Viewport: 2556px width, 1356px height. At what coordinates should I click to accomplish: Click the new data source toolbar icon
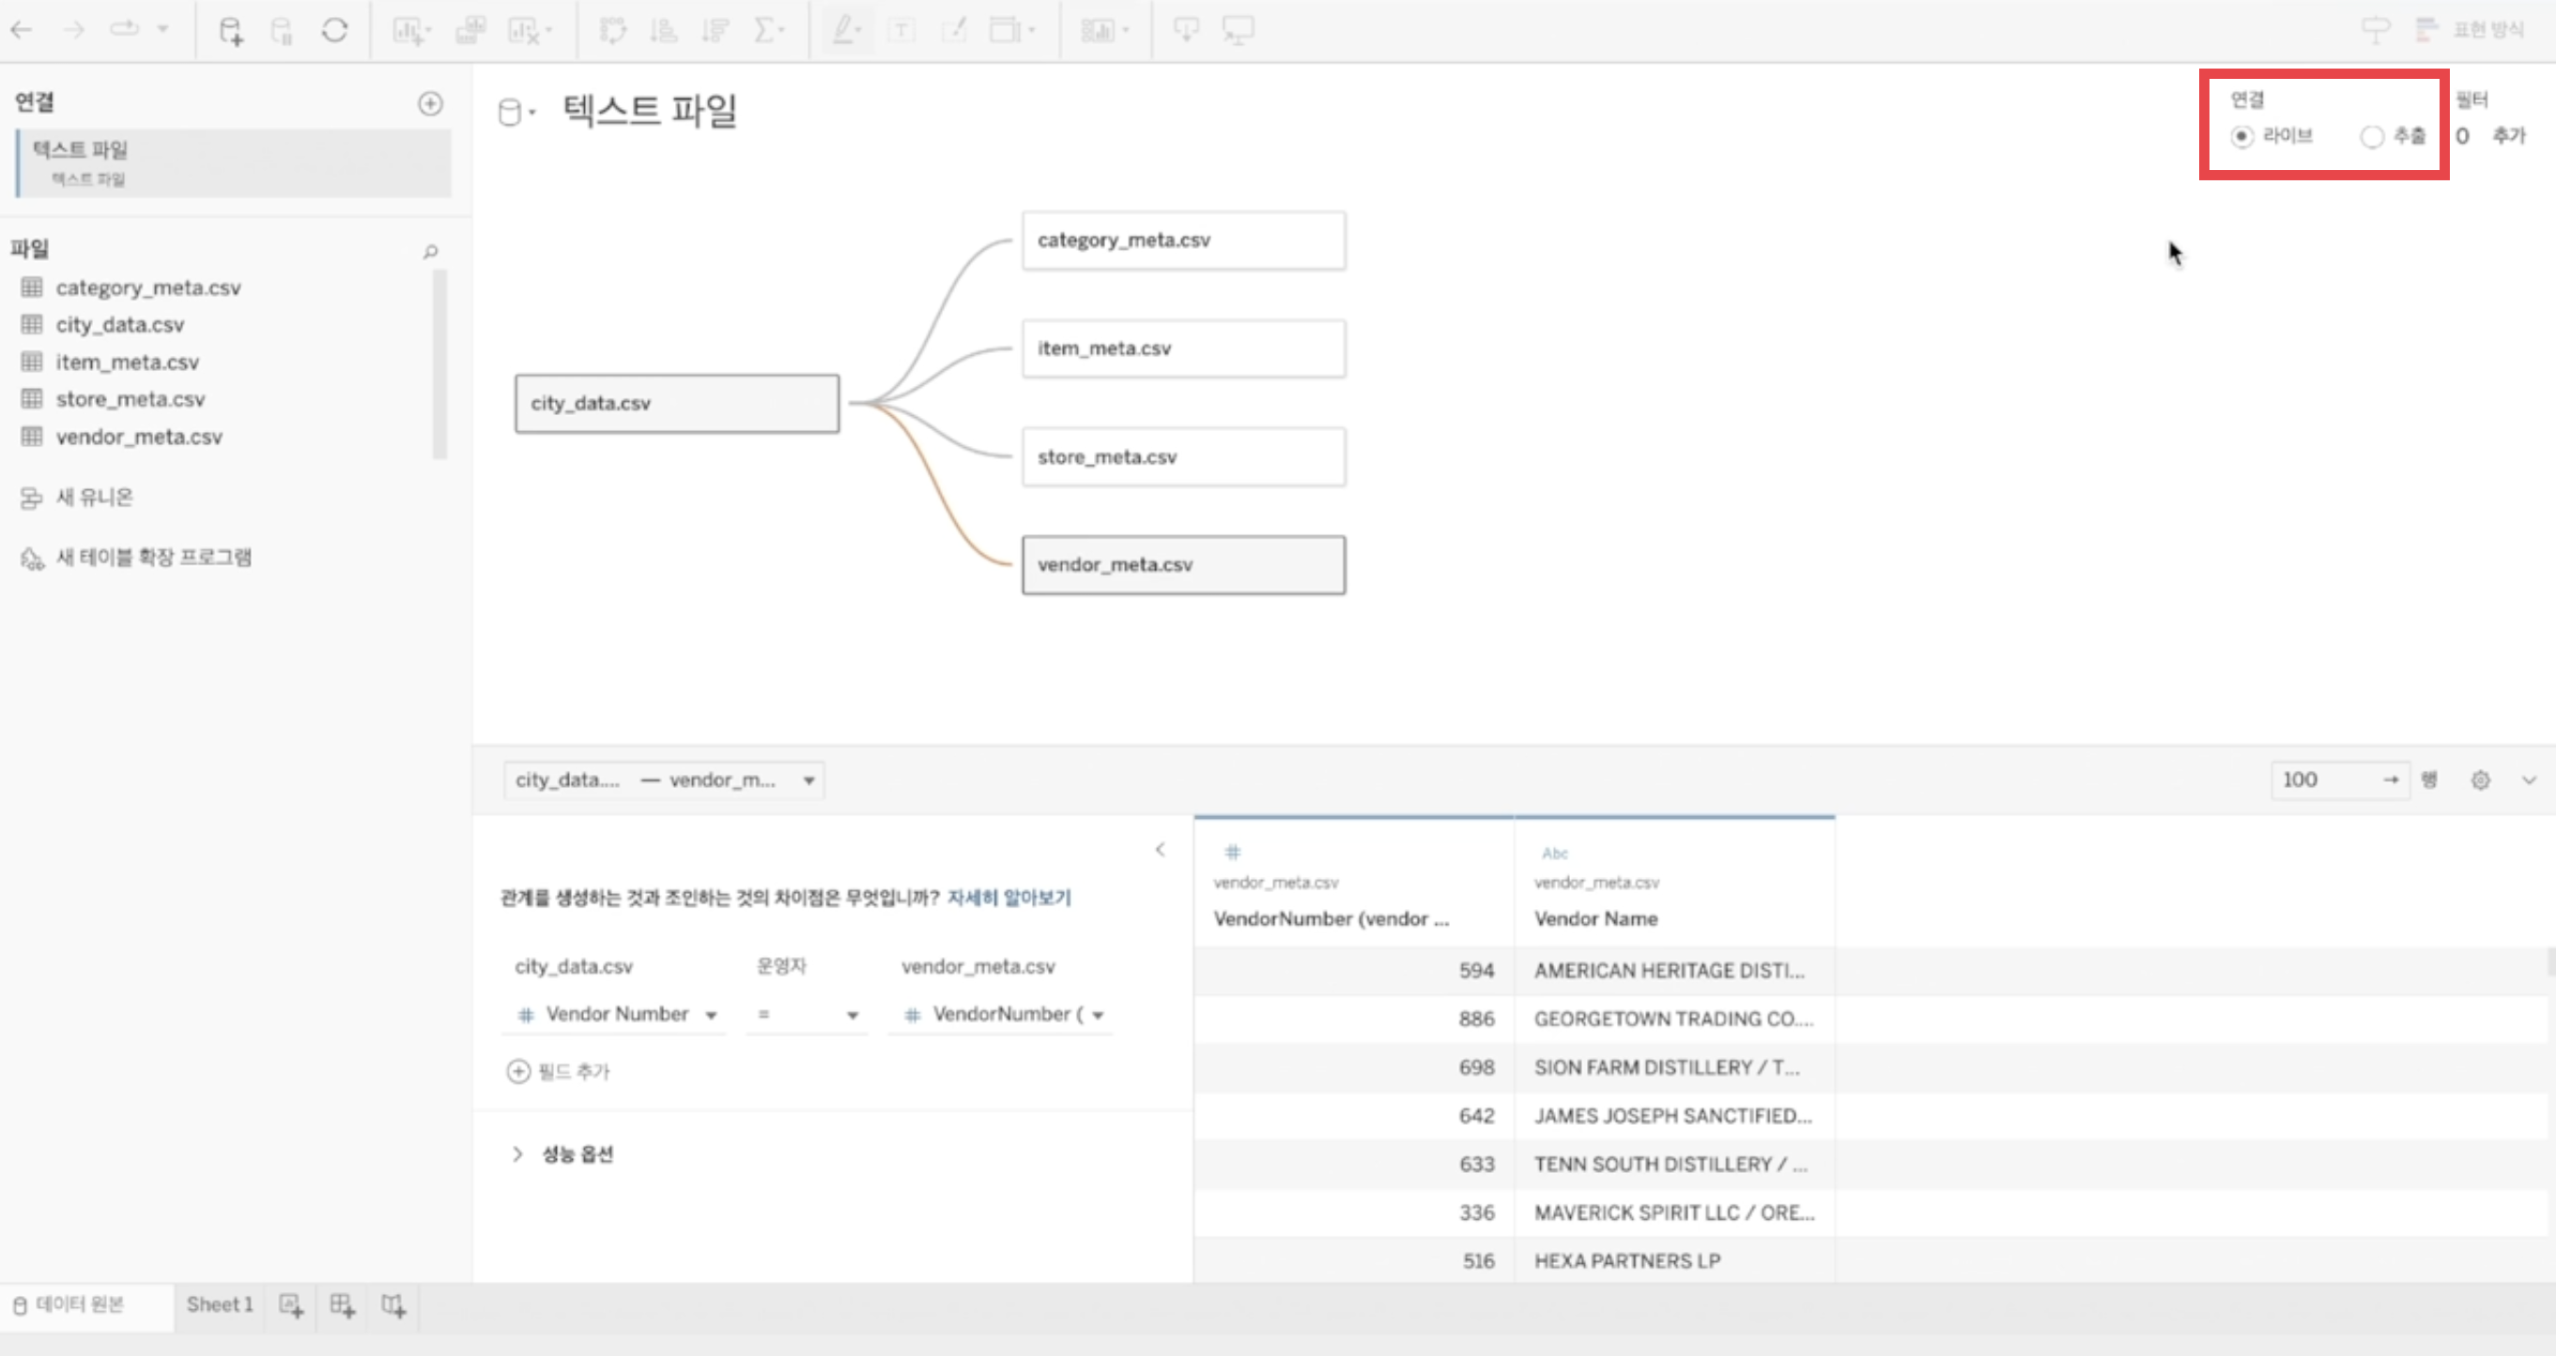[230, 31]
